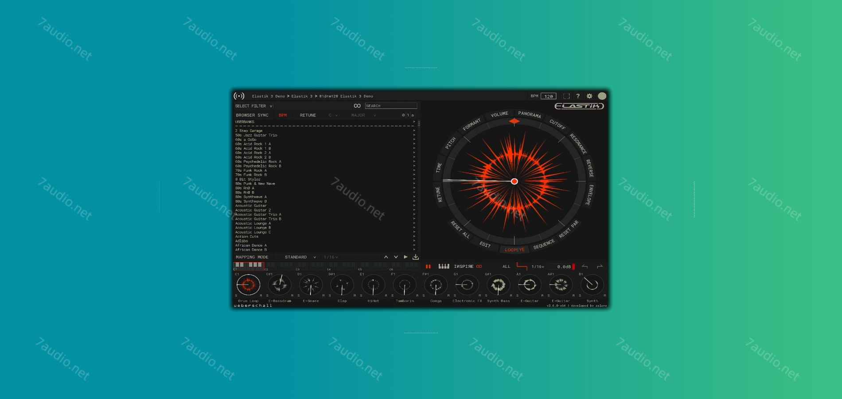Viewport: 842px width, 399px height.
Task: Open settings with the gear icon
Action: pyautogui.click(x=589, y=96)
